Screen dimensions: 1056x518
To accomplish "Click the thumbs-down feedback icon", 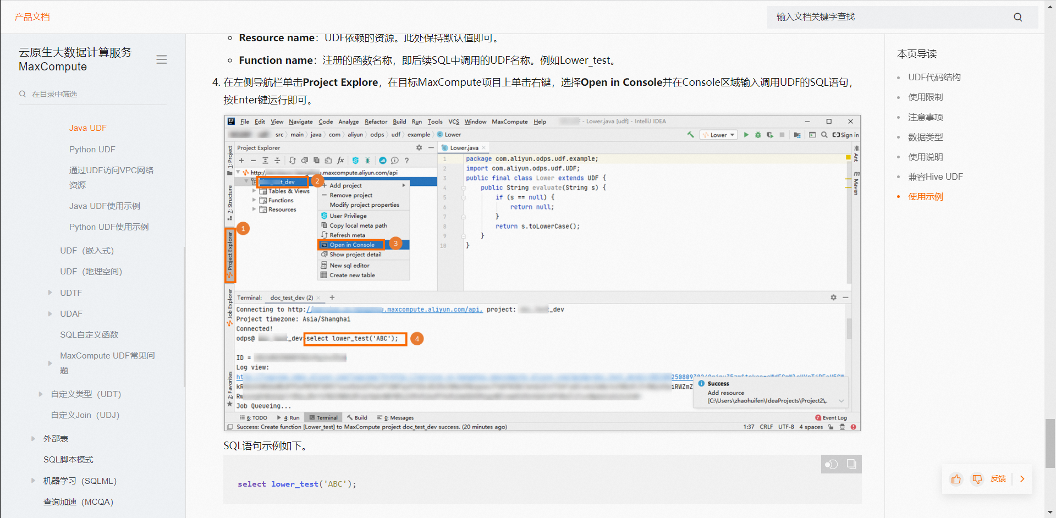I will click(977, 479).
